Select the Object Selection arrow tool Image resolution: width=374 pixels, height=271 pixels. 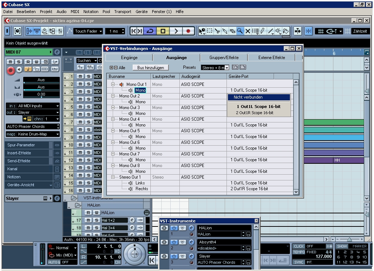[202, 31]
